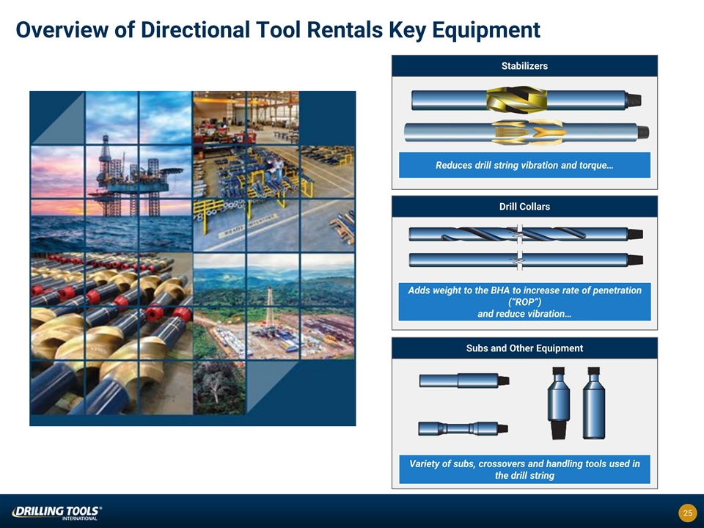The image size is (704, 528).
Task: Click the right bottle-shaped sub image
Action: pyautogui.click(x=593, y=403)
